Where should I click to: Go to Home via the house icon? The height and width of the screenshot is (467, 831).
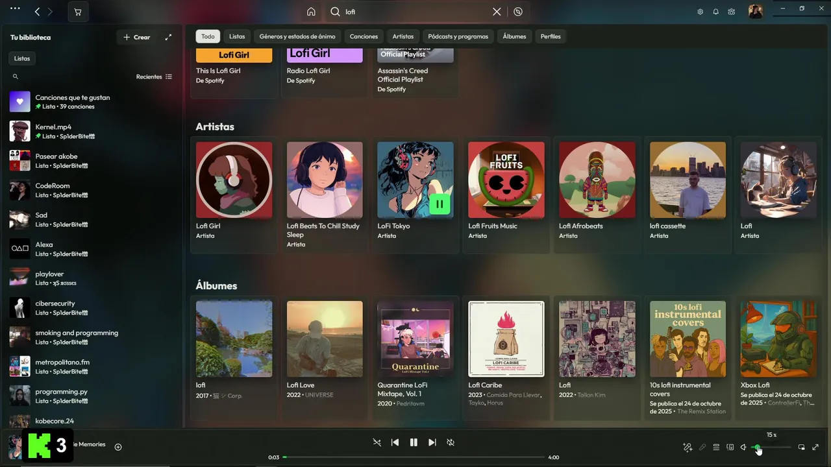point(311,12)
